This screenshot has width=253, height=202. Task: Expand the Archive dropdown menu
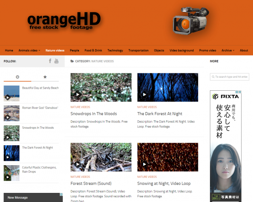tap(228, 50)
